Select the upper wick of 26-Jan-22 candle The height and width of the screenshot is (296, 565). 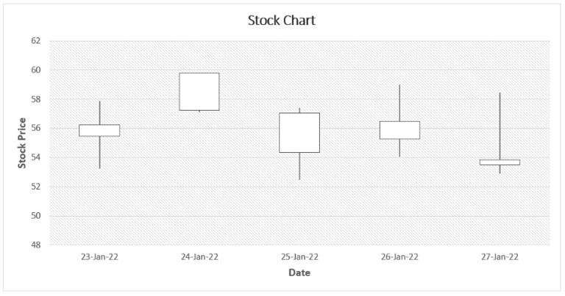399,103
